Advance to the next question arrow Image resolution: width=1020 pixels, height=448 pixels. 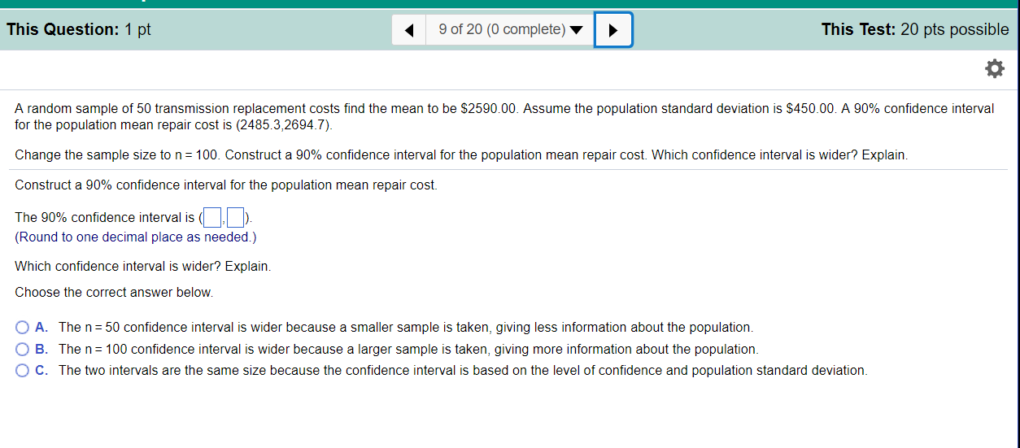pyautogui.click(x=613, y=30)
